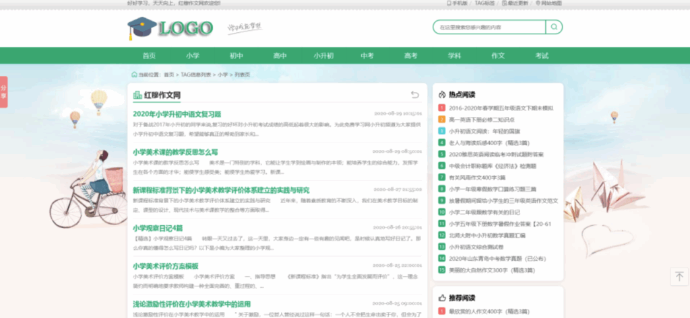This screenshot has width=690, height=318.
Task: Click 小学 in the breadcrumb trail
Action: pyautogui.click(x=222, y=75)
